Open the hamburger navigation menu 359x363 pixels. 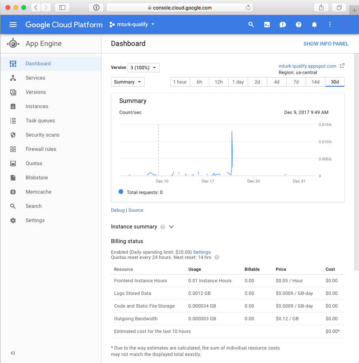[13, 25]
